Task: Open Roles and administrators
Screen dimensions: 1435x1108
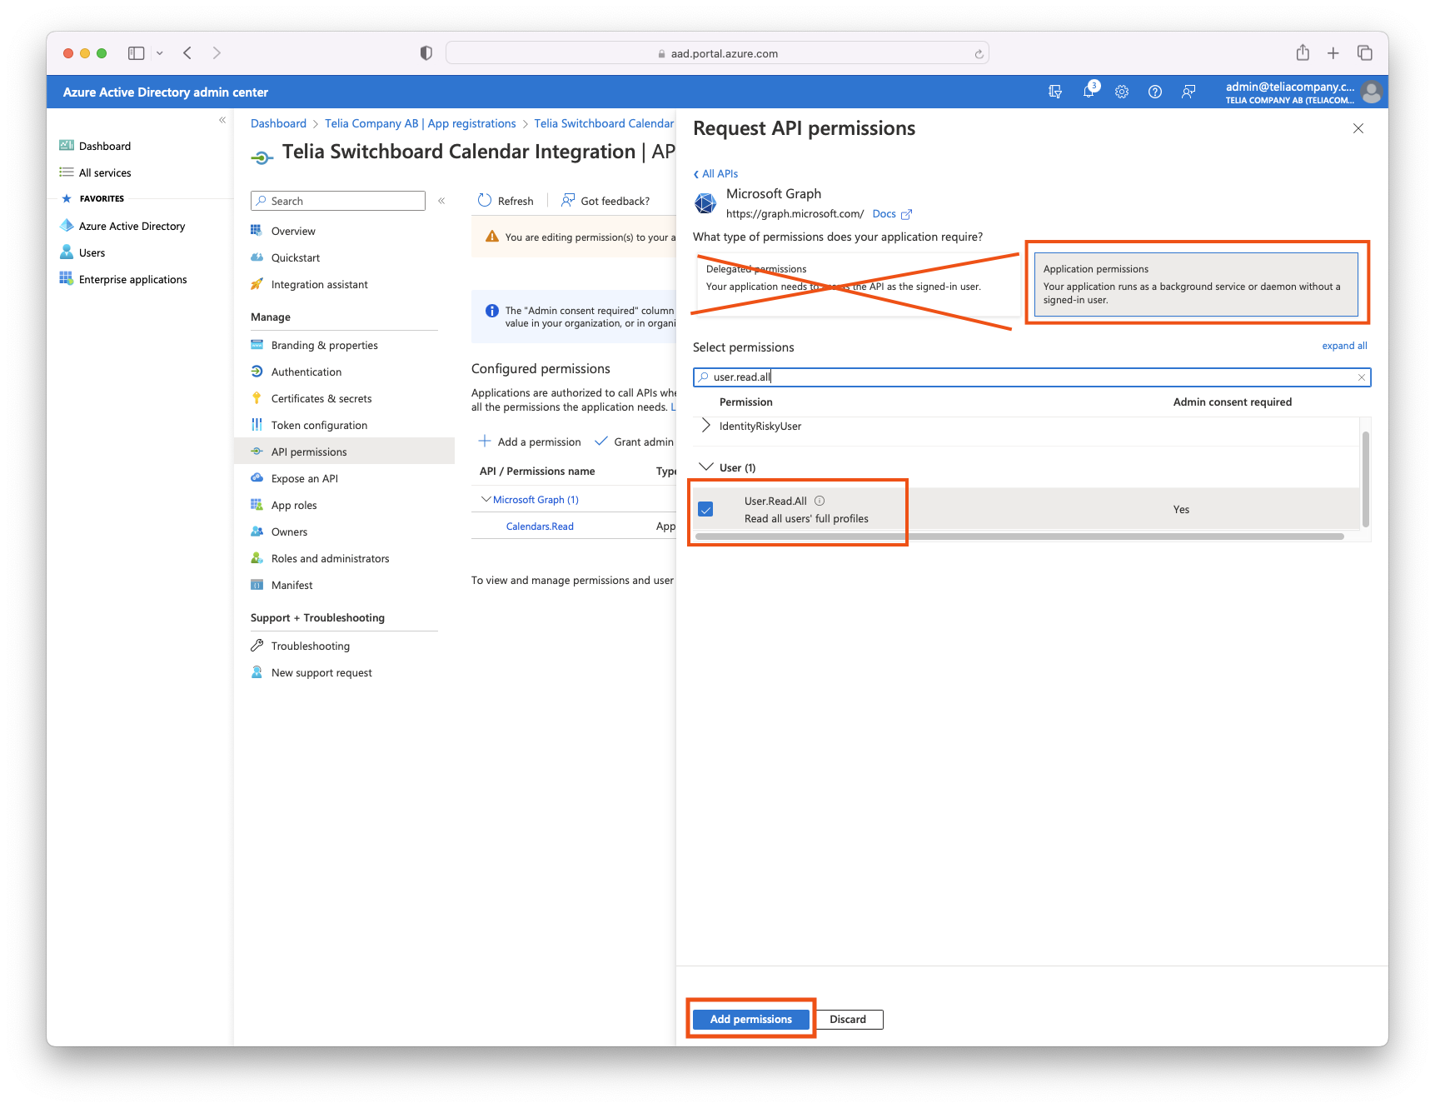Action: pyautogui.click(x=330, y=558)
